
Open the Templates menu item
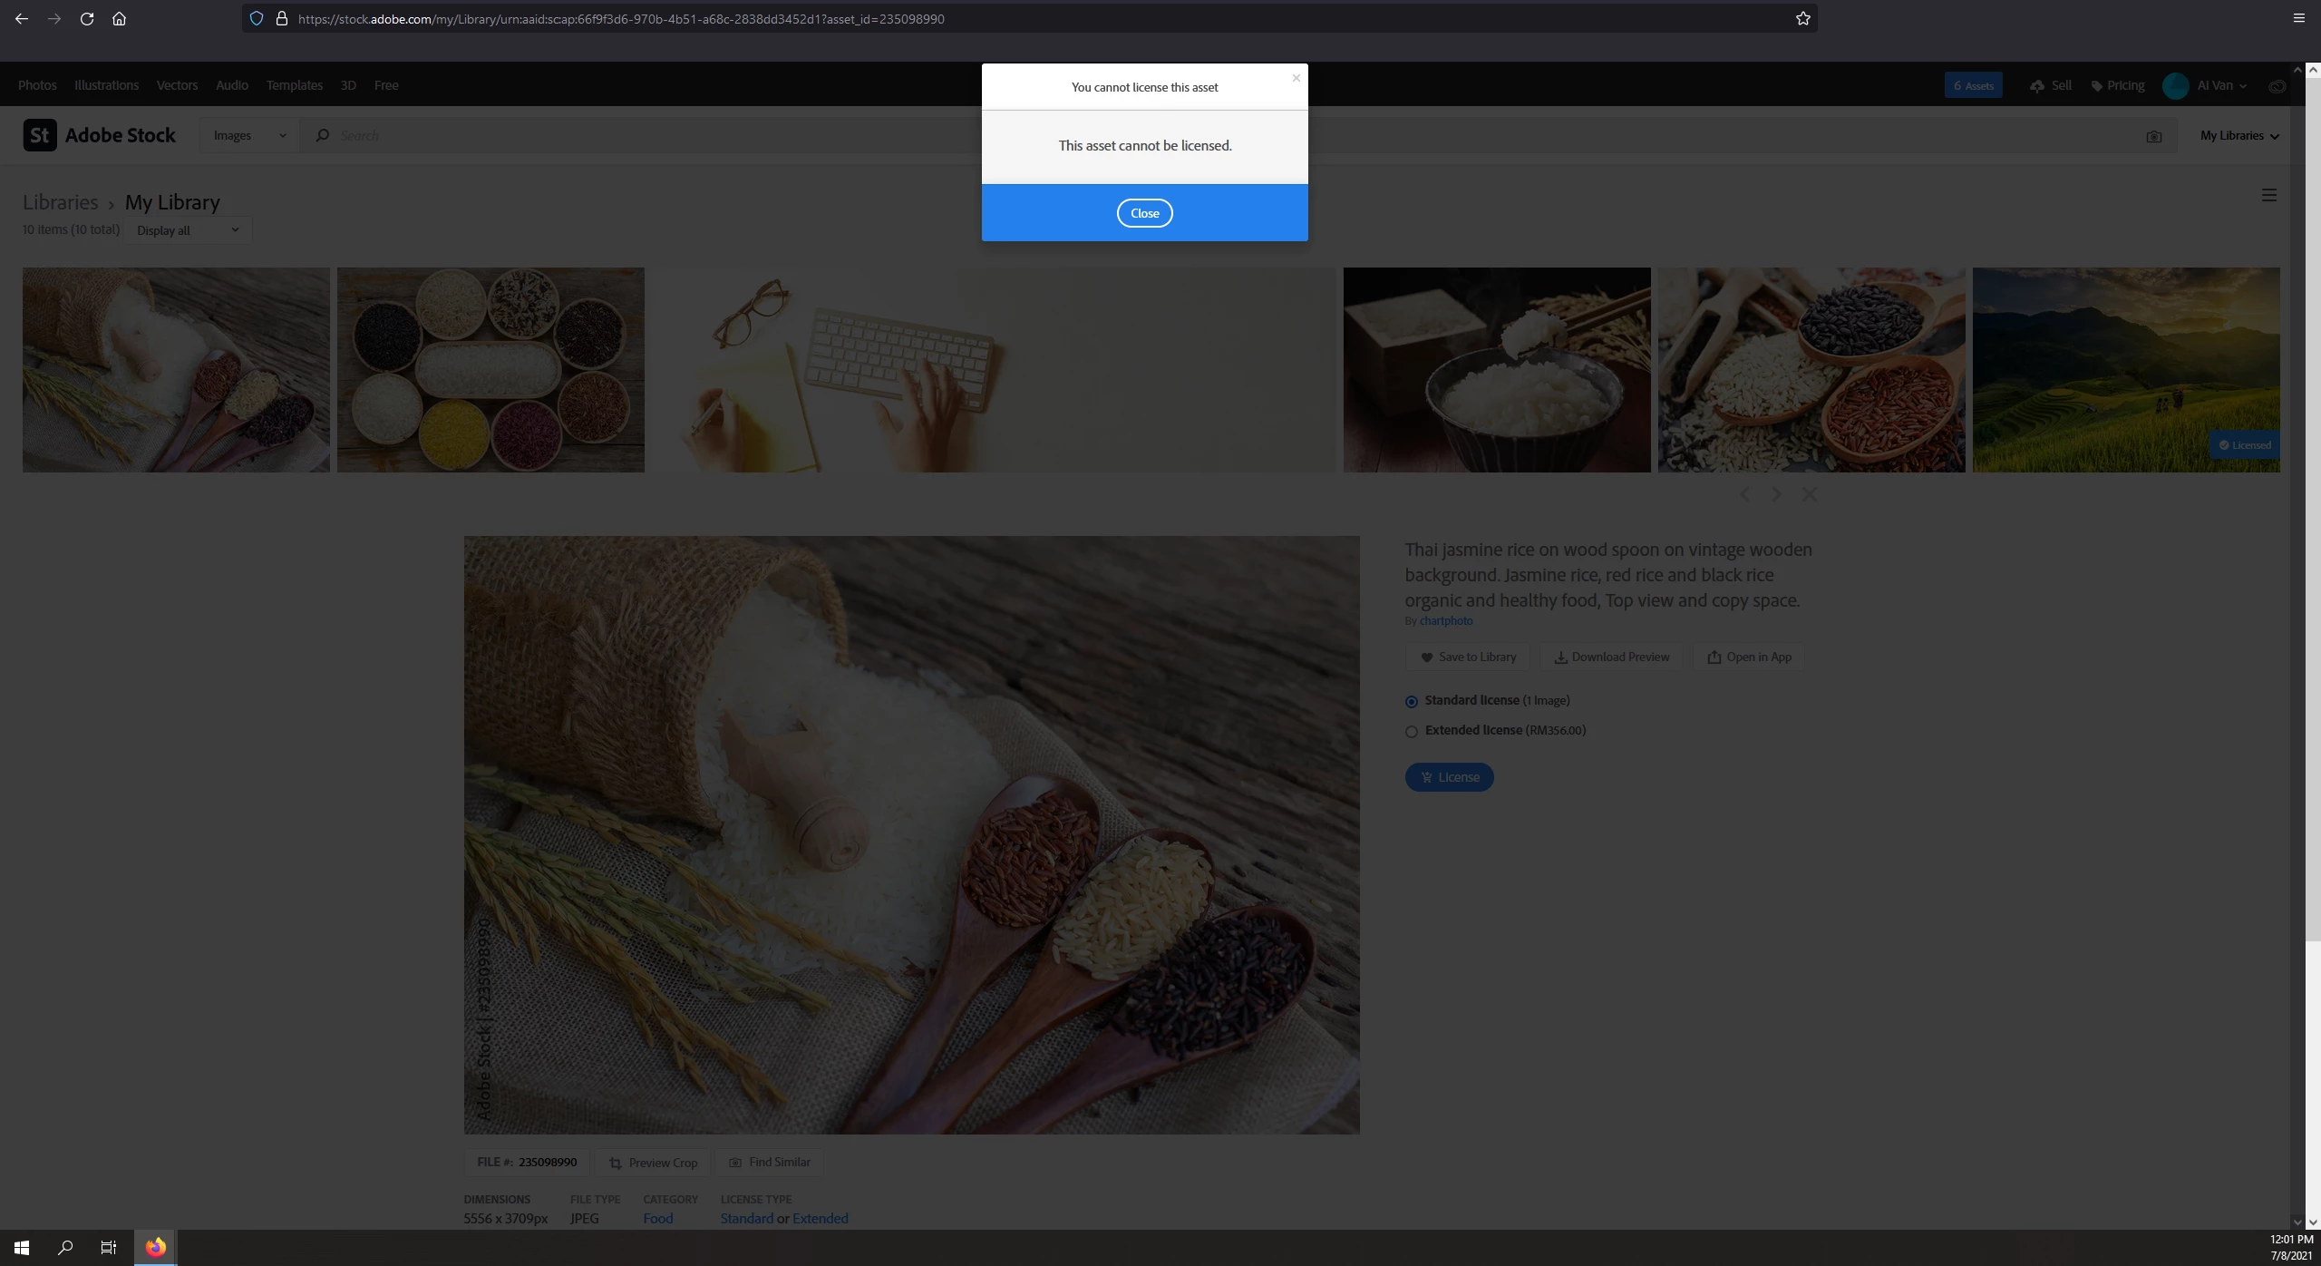click(x=294, y=85)
